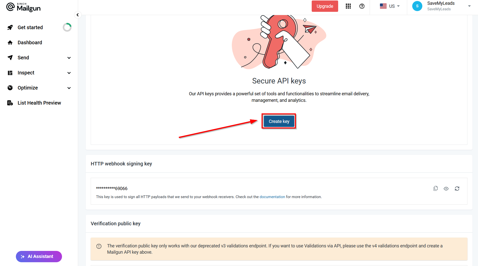Click the Get started rocket icon
Viewport: 478px width, 266px height.
pyautogui.click(x=10, y=27)
